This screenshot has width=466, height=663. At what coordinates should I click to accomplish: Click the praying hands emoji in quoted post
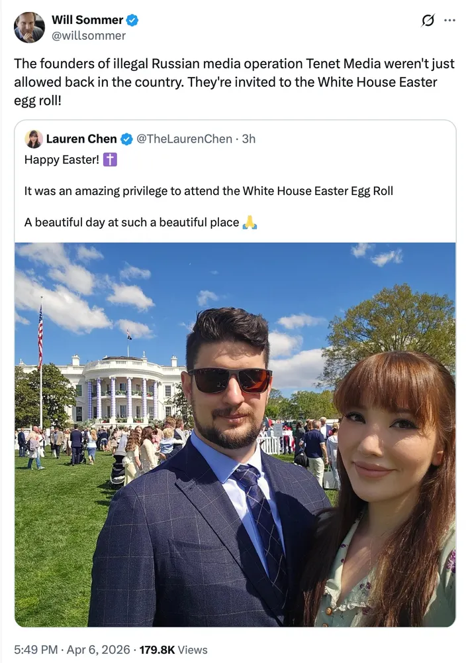(x=250, y=222)
